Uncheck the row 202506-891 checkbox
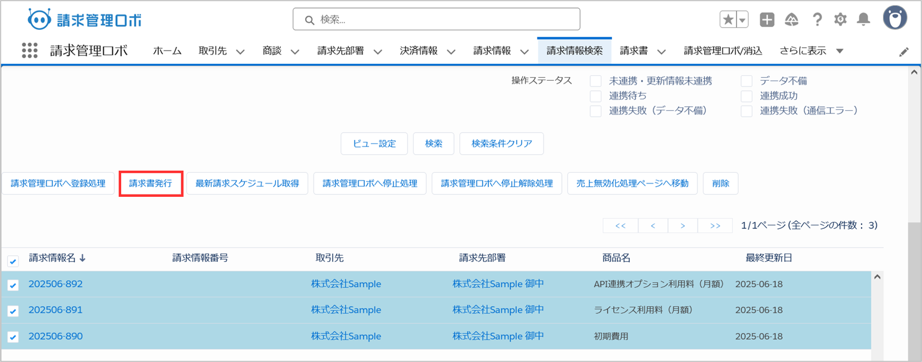Viewport: 922px width, 362px height. coord(13,311)
